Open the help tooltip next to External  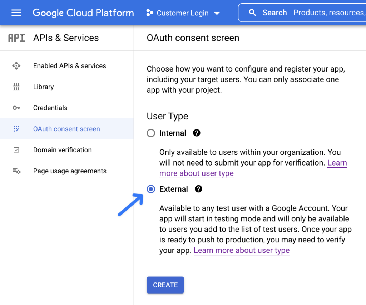198,189
